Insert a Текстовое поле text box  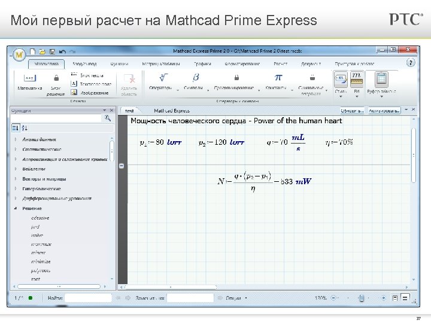pyautogui.click(x=91, y=84)
